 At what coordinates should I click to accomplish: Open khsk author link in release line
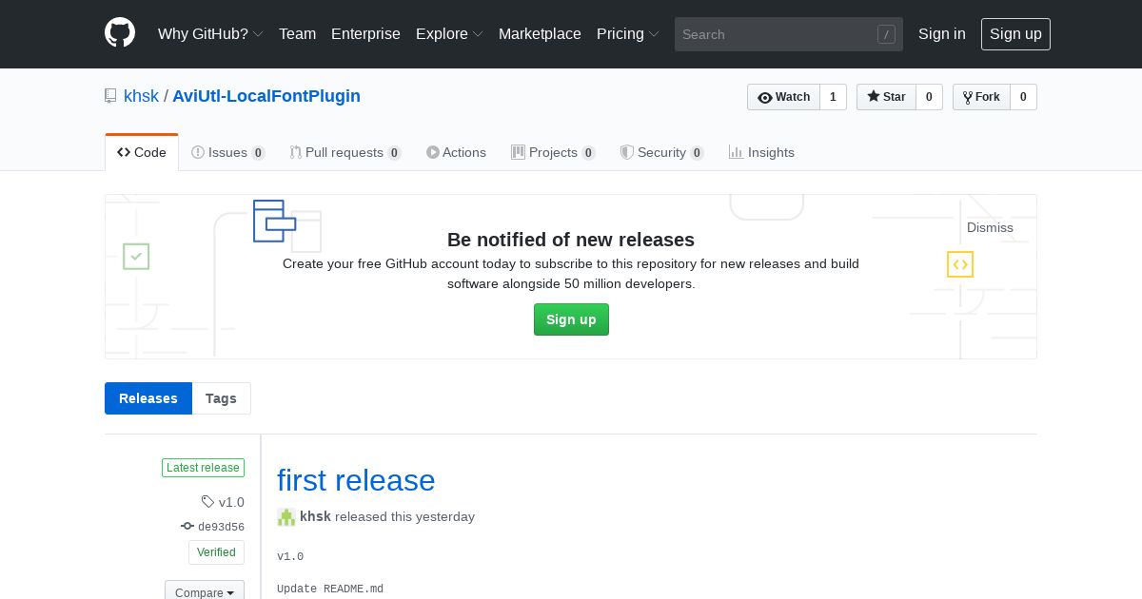coord(315,516)
